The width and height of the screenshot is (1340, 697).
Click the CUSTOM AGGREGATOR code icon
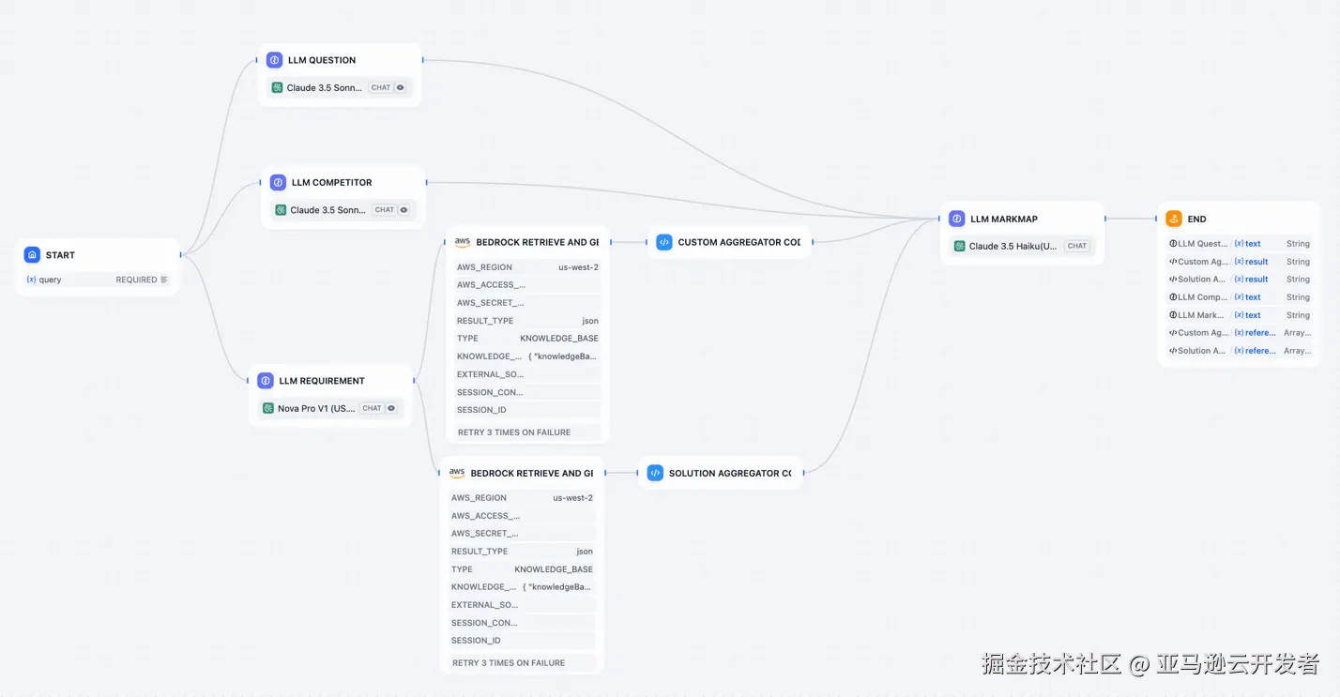point(664,242)
